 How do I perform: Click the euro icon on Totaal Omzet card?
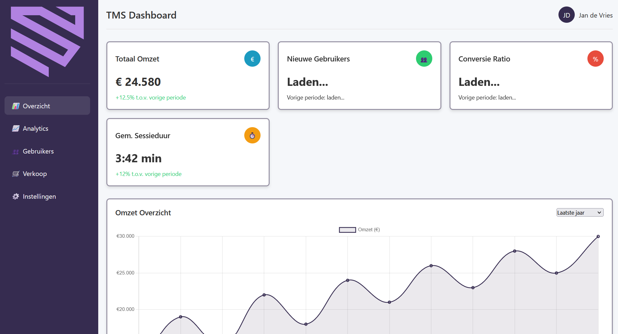click(252, 59)
